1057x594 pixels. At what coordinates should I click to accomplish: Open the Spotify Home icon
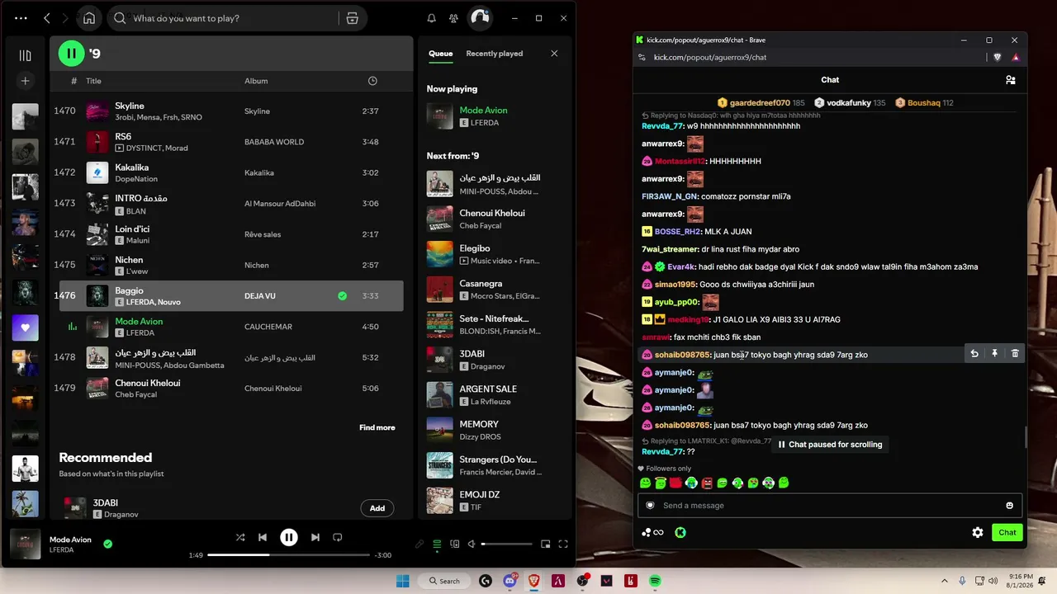coord(89,18)
